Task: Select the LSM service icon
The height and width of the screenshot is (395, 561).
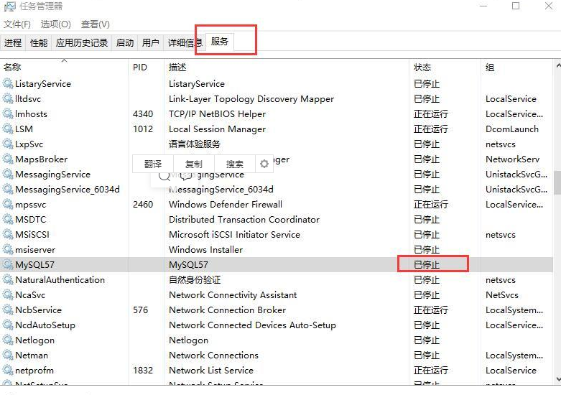Action: (8, 129)
